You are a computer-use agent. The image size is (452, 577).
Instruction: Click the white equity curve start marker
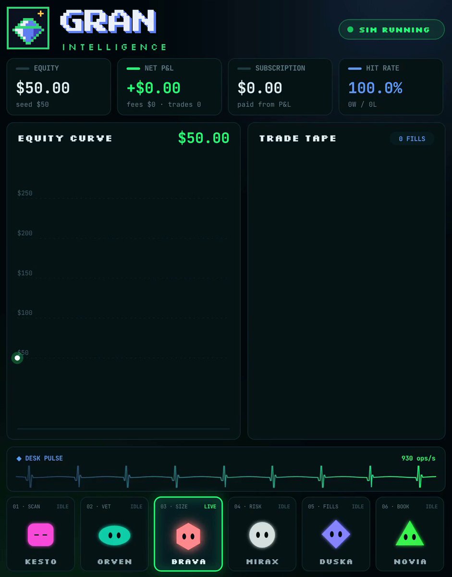pyautogui.click(x=17, y=358)
